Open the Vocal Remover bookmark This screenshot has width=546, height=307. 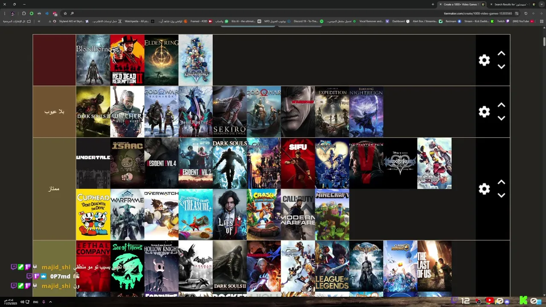click(x=374, y=21)
